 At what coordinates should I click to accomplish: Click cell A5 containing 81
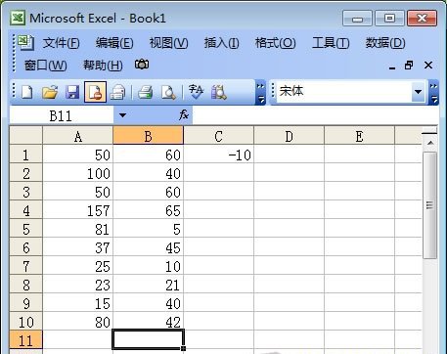[x=77, y=229]
